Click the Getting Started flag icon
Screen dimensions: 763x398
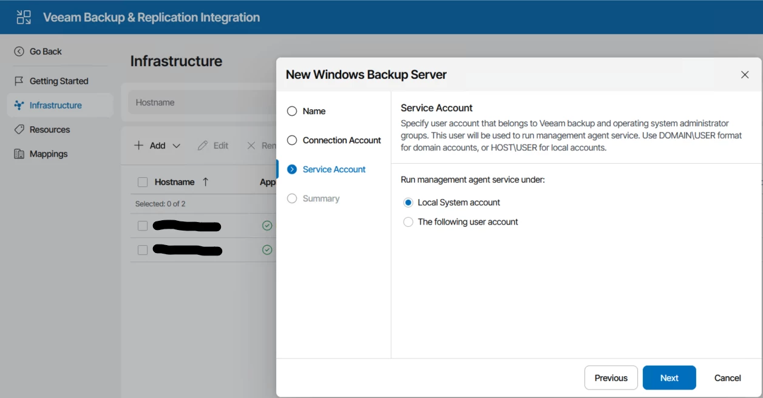[19, 81]
